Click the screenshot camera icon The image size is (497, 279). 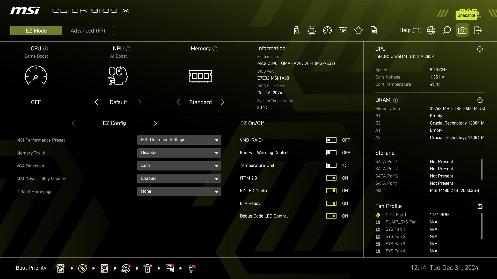(462, 30)
